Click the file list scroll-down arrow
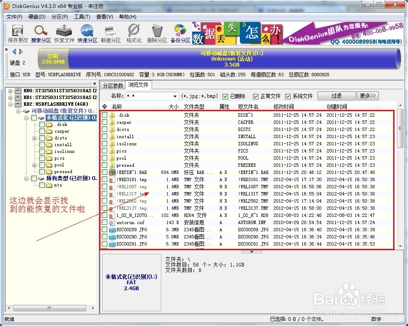408x326 pixels. (x=400, y=246)
